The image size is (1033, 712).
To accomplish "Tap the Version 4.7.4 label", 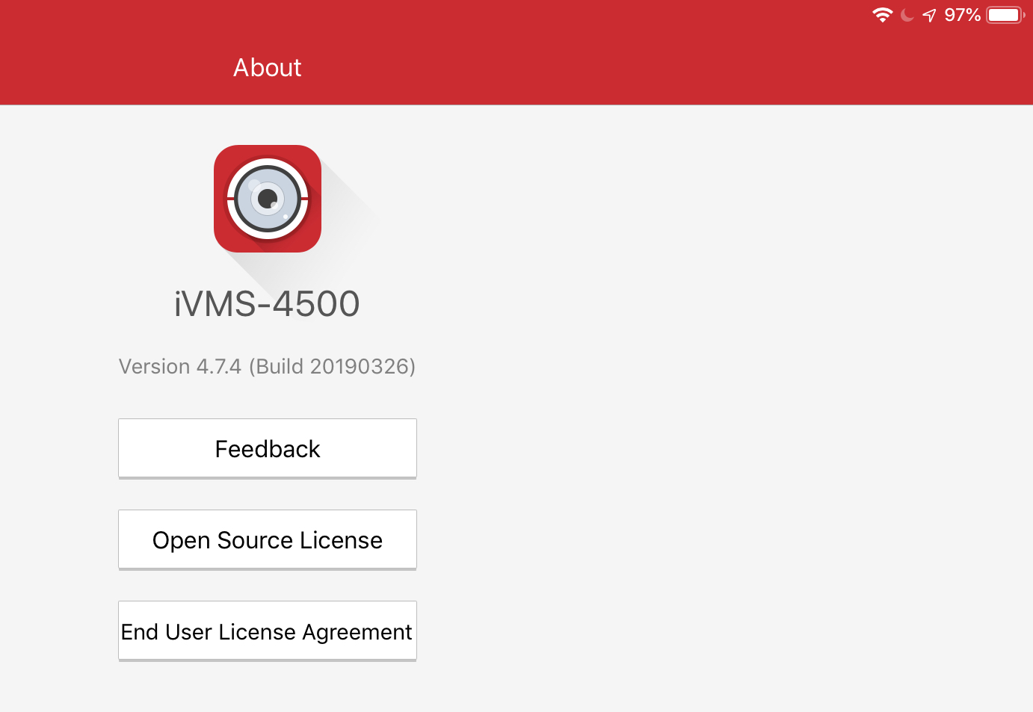I will point(180,367).
